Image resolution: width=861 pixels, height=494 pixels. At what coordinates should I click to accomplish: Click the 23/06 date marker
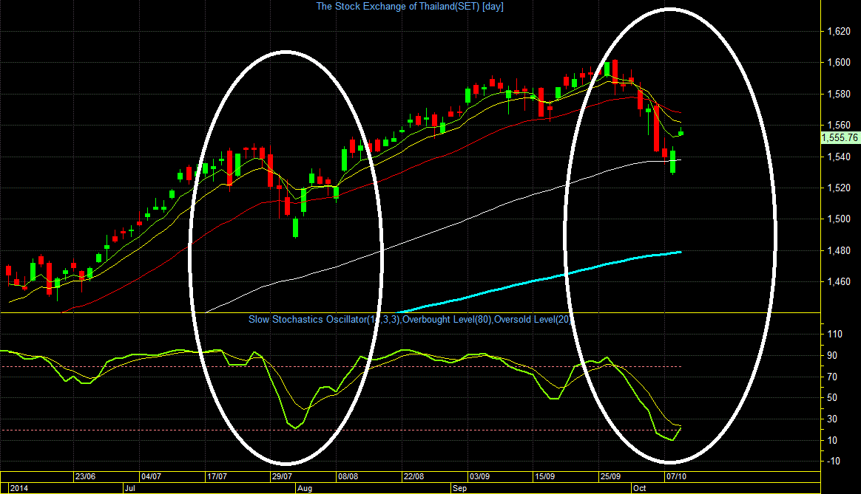coord(85,476)
